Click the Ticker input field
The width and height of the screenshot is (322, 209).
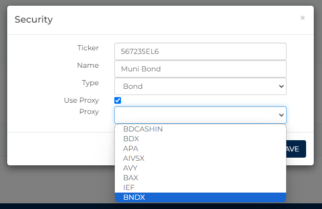(200, 51)
